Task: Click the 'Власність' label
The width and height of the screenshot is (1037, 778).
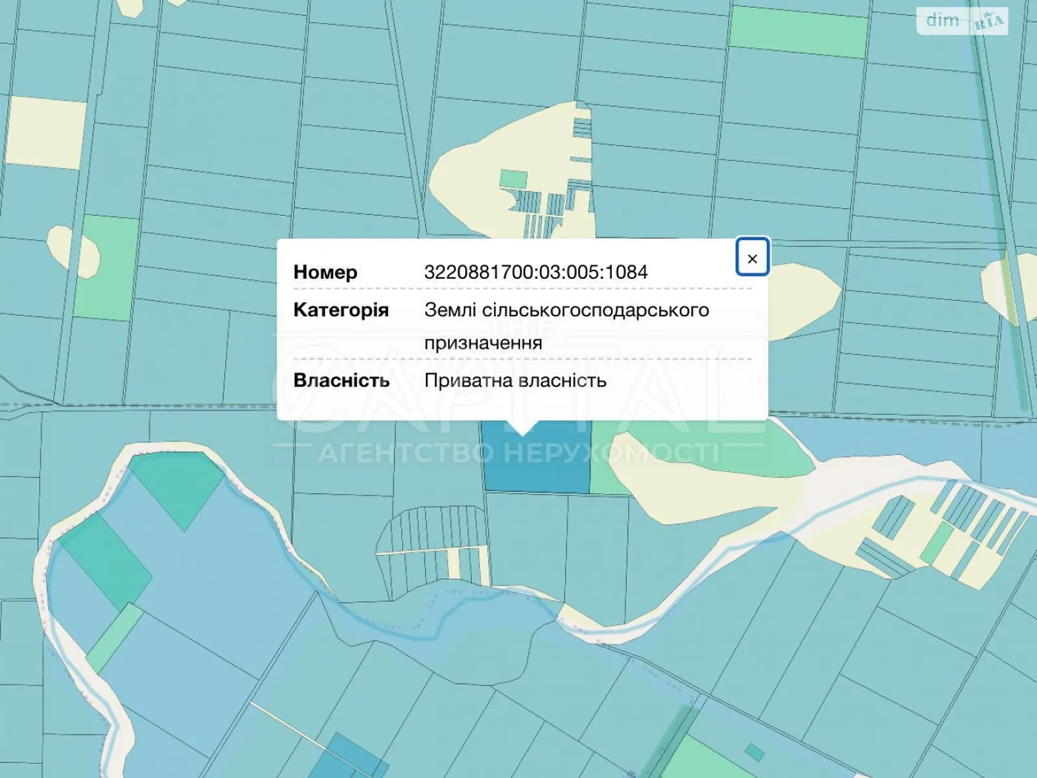Action: click(342, 380)
